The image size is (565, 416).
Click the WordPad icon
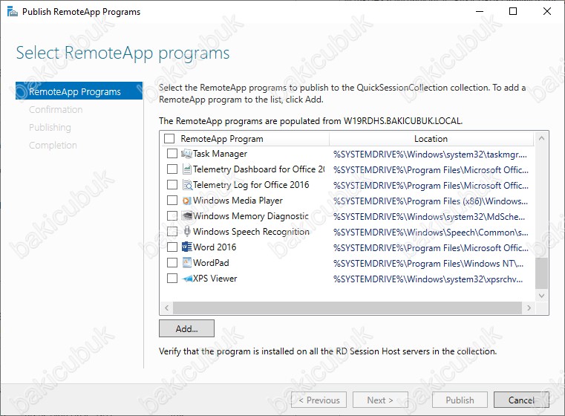[x=186, y=262]
